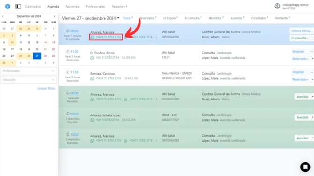Click patient name Alvarez, Julieta lopez

tap(105, 115)
